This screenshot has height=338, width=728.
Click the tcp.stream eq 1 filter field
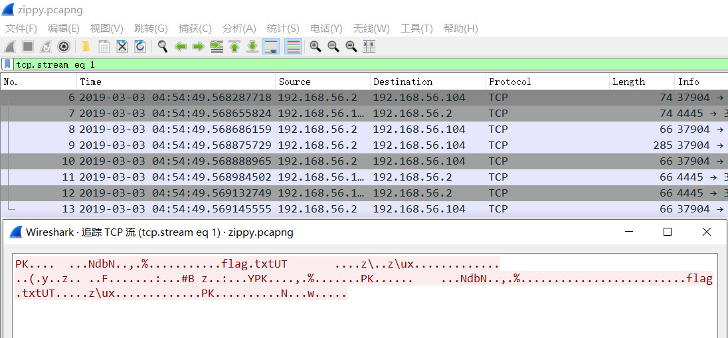tap(371, 64)
